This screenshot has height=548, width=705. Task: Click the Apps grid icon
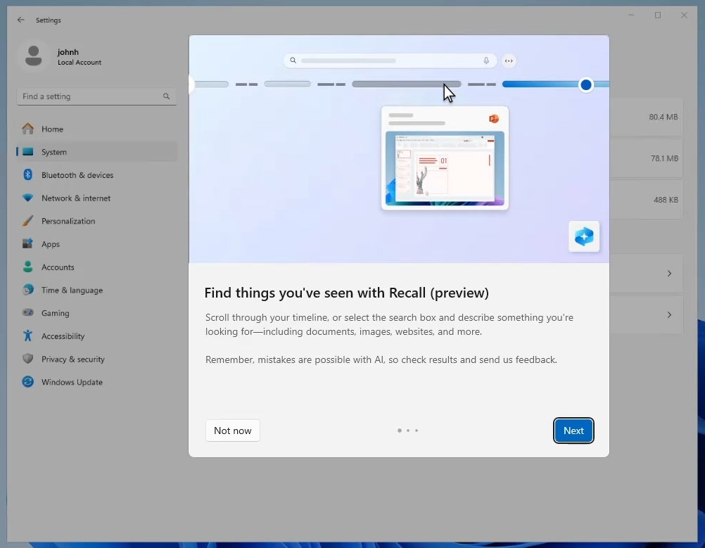coord(28,243)
